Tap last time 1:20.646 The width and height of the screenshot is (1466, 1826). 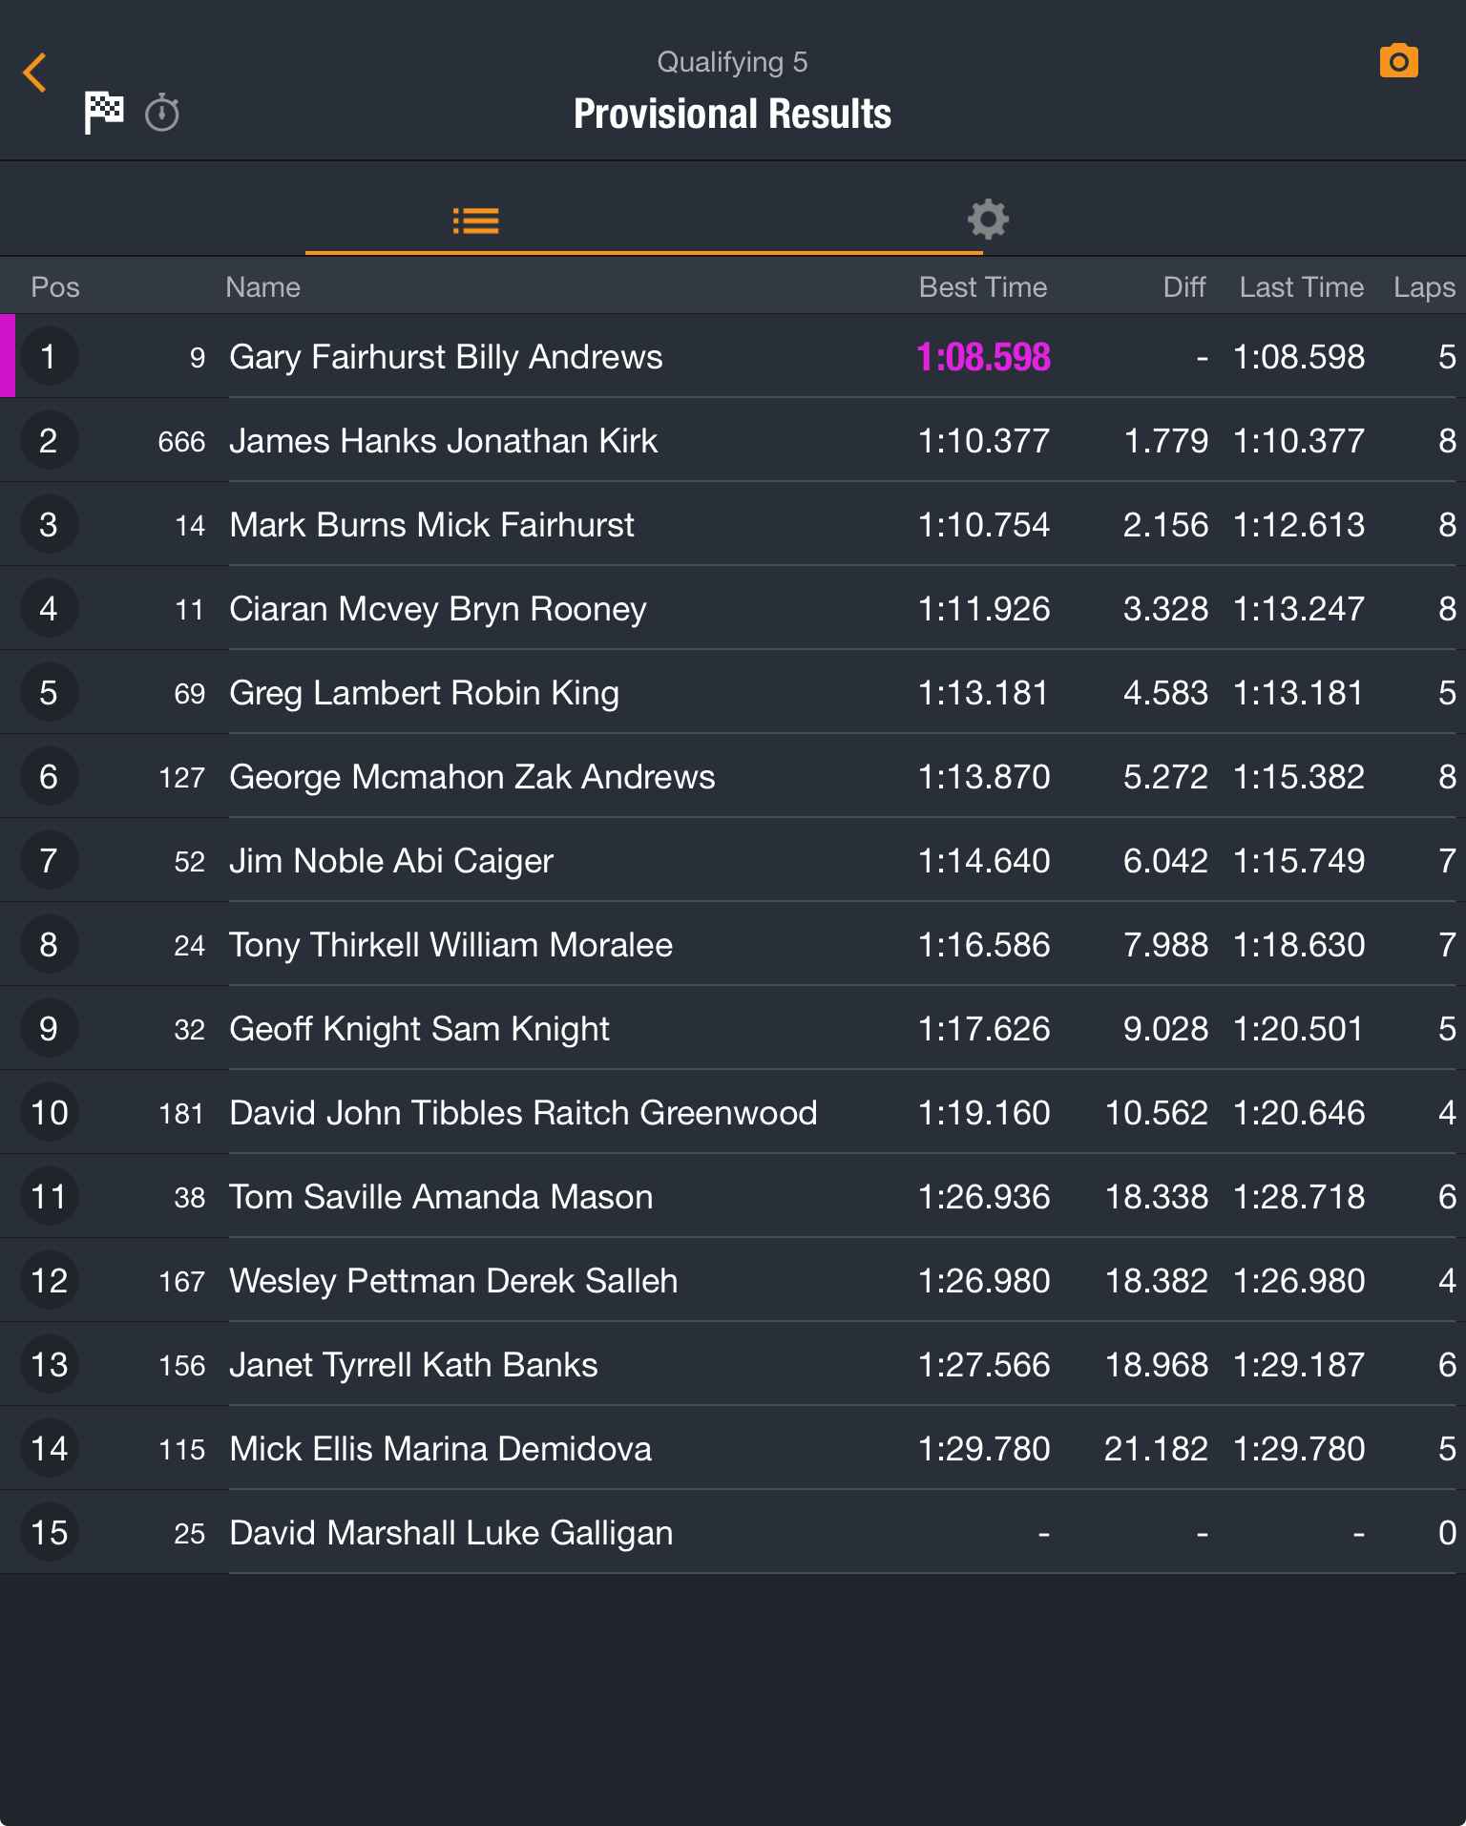(1299, 1113)
